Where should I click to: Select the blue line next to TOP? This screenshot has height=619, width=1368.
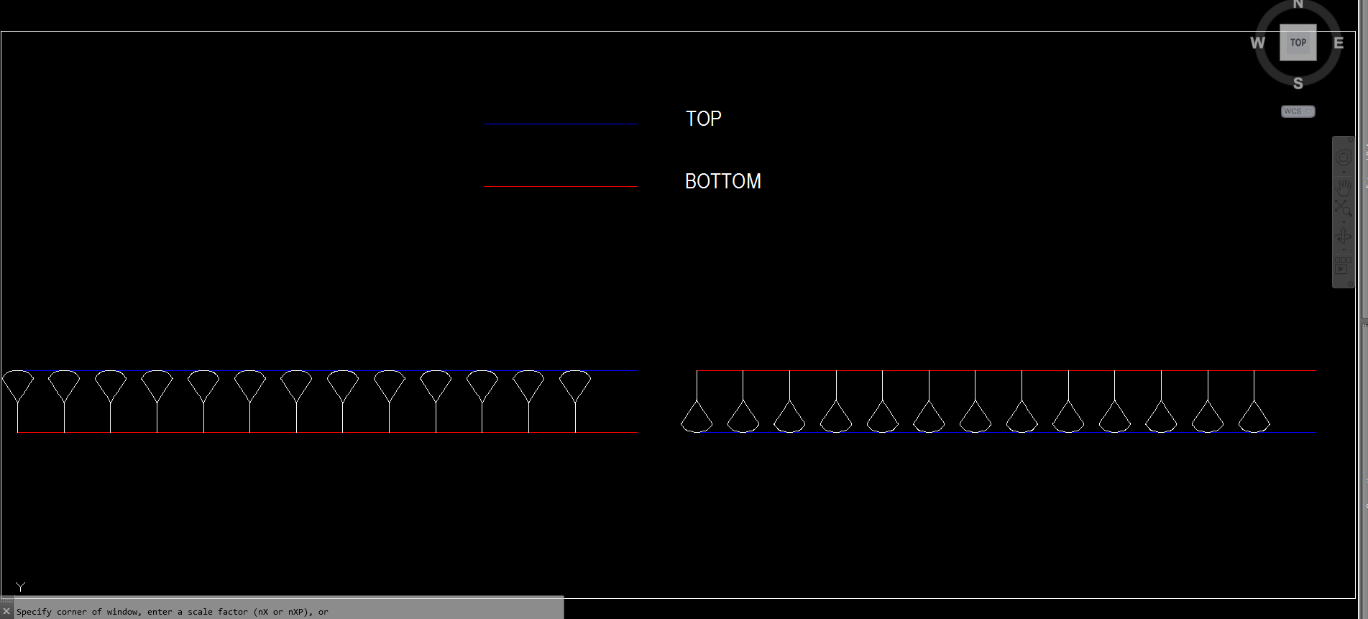pos(561,124)
